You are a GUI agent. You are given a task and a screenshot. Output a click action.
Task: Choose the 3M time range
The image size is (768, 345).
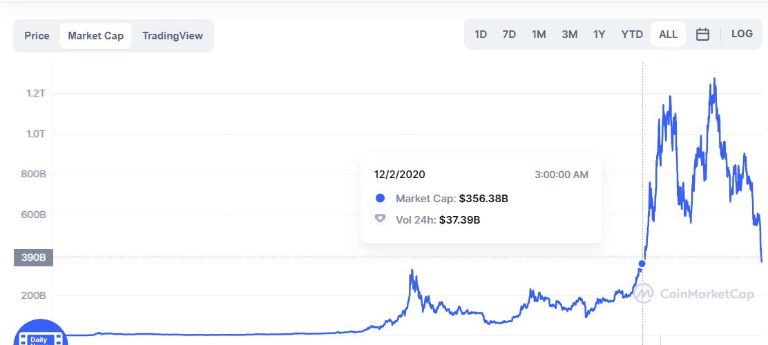(x=569, y=34)
